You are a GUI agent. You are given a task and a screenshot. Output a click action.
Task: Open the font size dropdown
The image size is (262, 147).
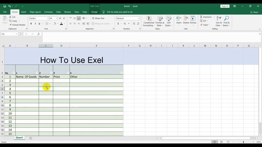tap(56, 18)
